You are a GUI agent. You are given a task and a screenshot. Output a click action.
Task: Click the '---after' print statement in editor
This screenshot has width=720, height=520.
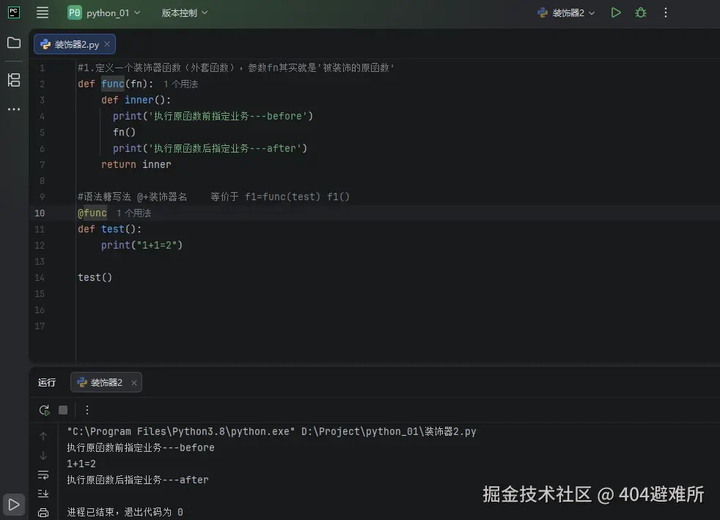click(210, 148)
